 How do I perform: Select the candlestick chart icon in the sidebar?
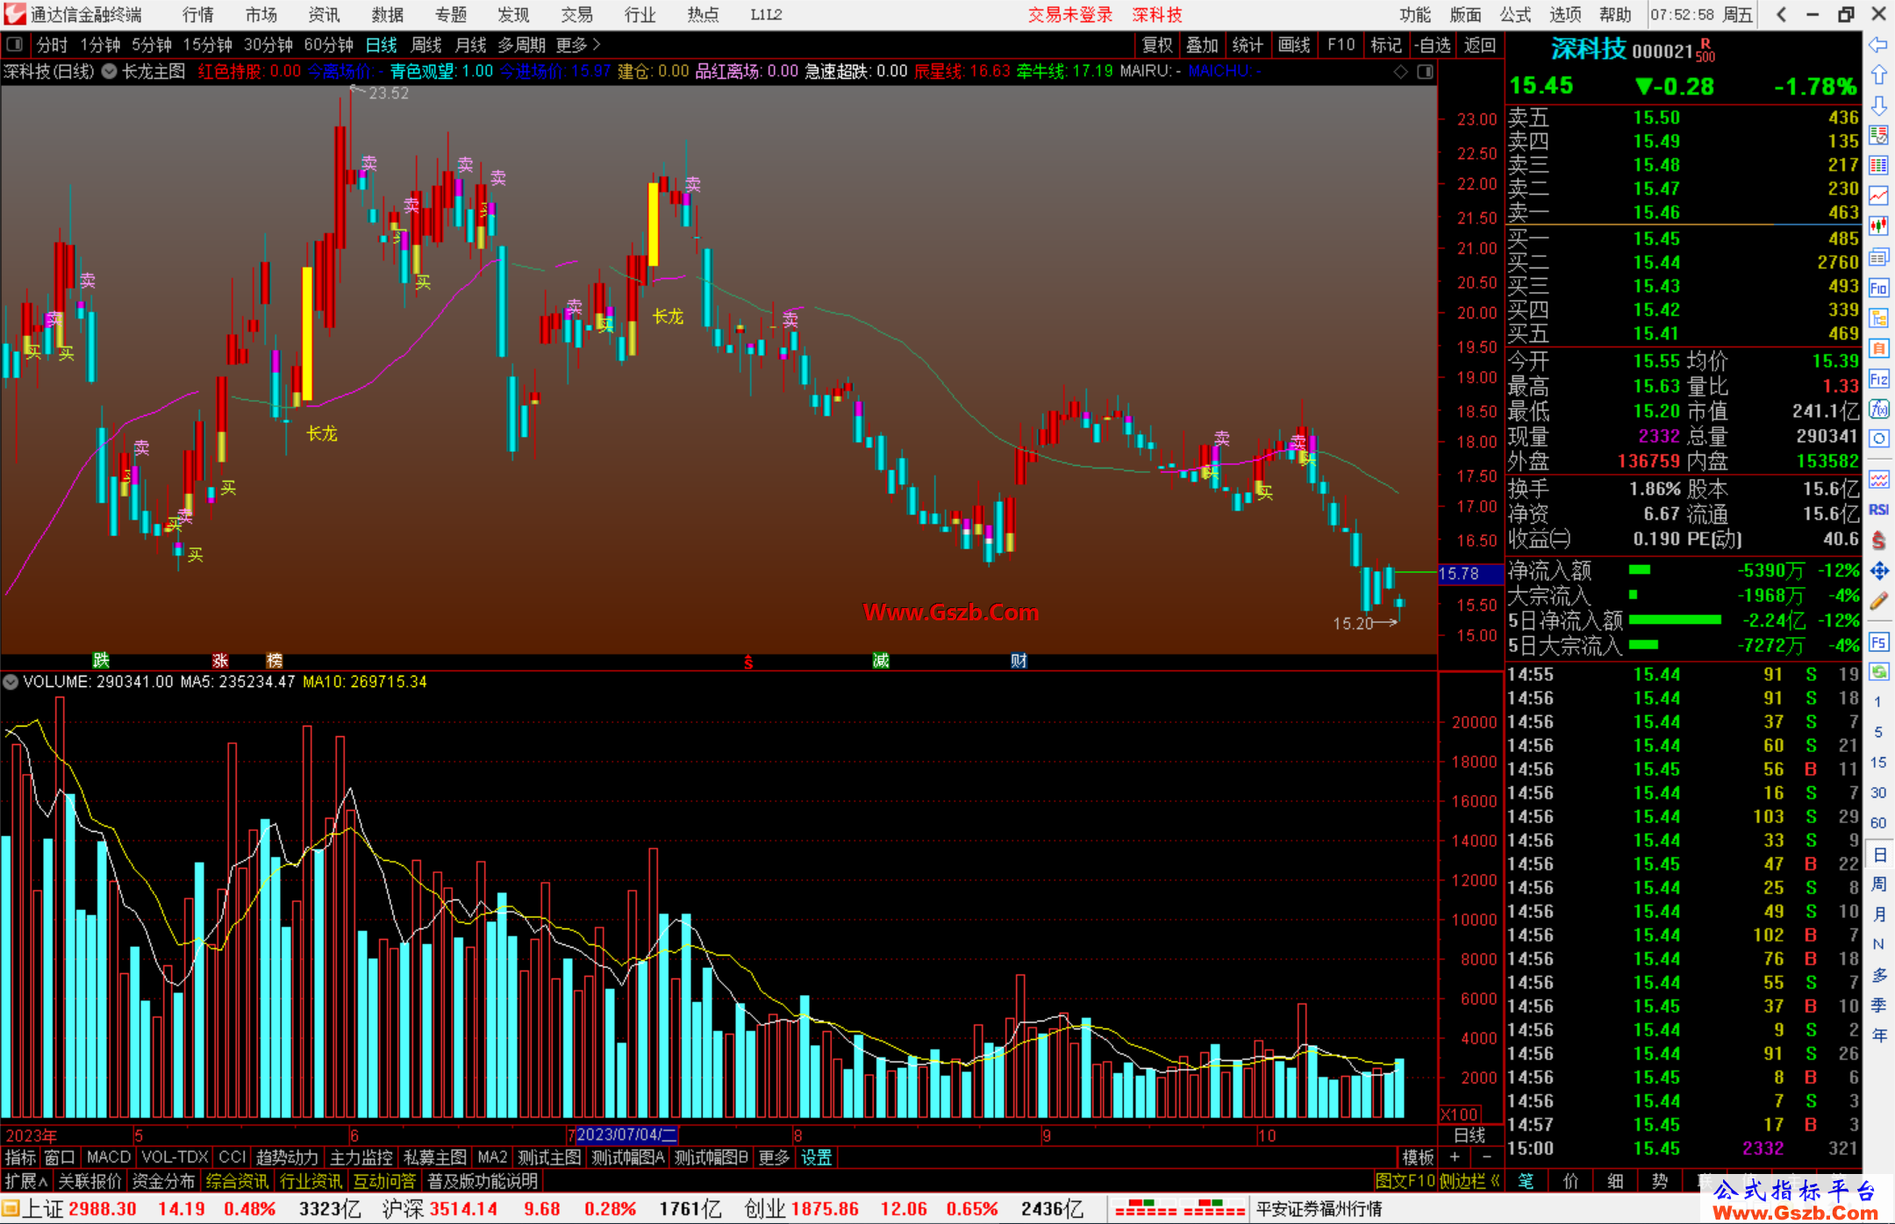pyautogui.click(x=1878, y=226)
